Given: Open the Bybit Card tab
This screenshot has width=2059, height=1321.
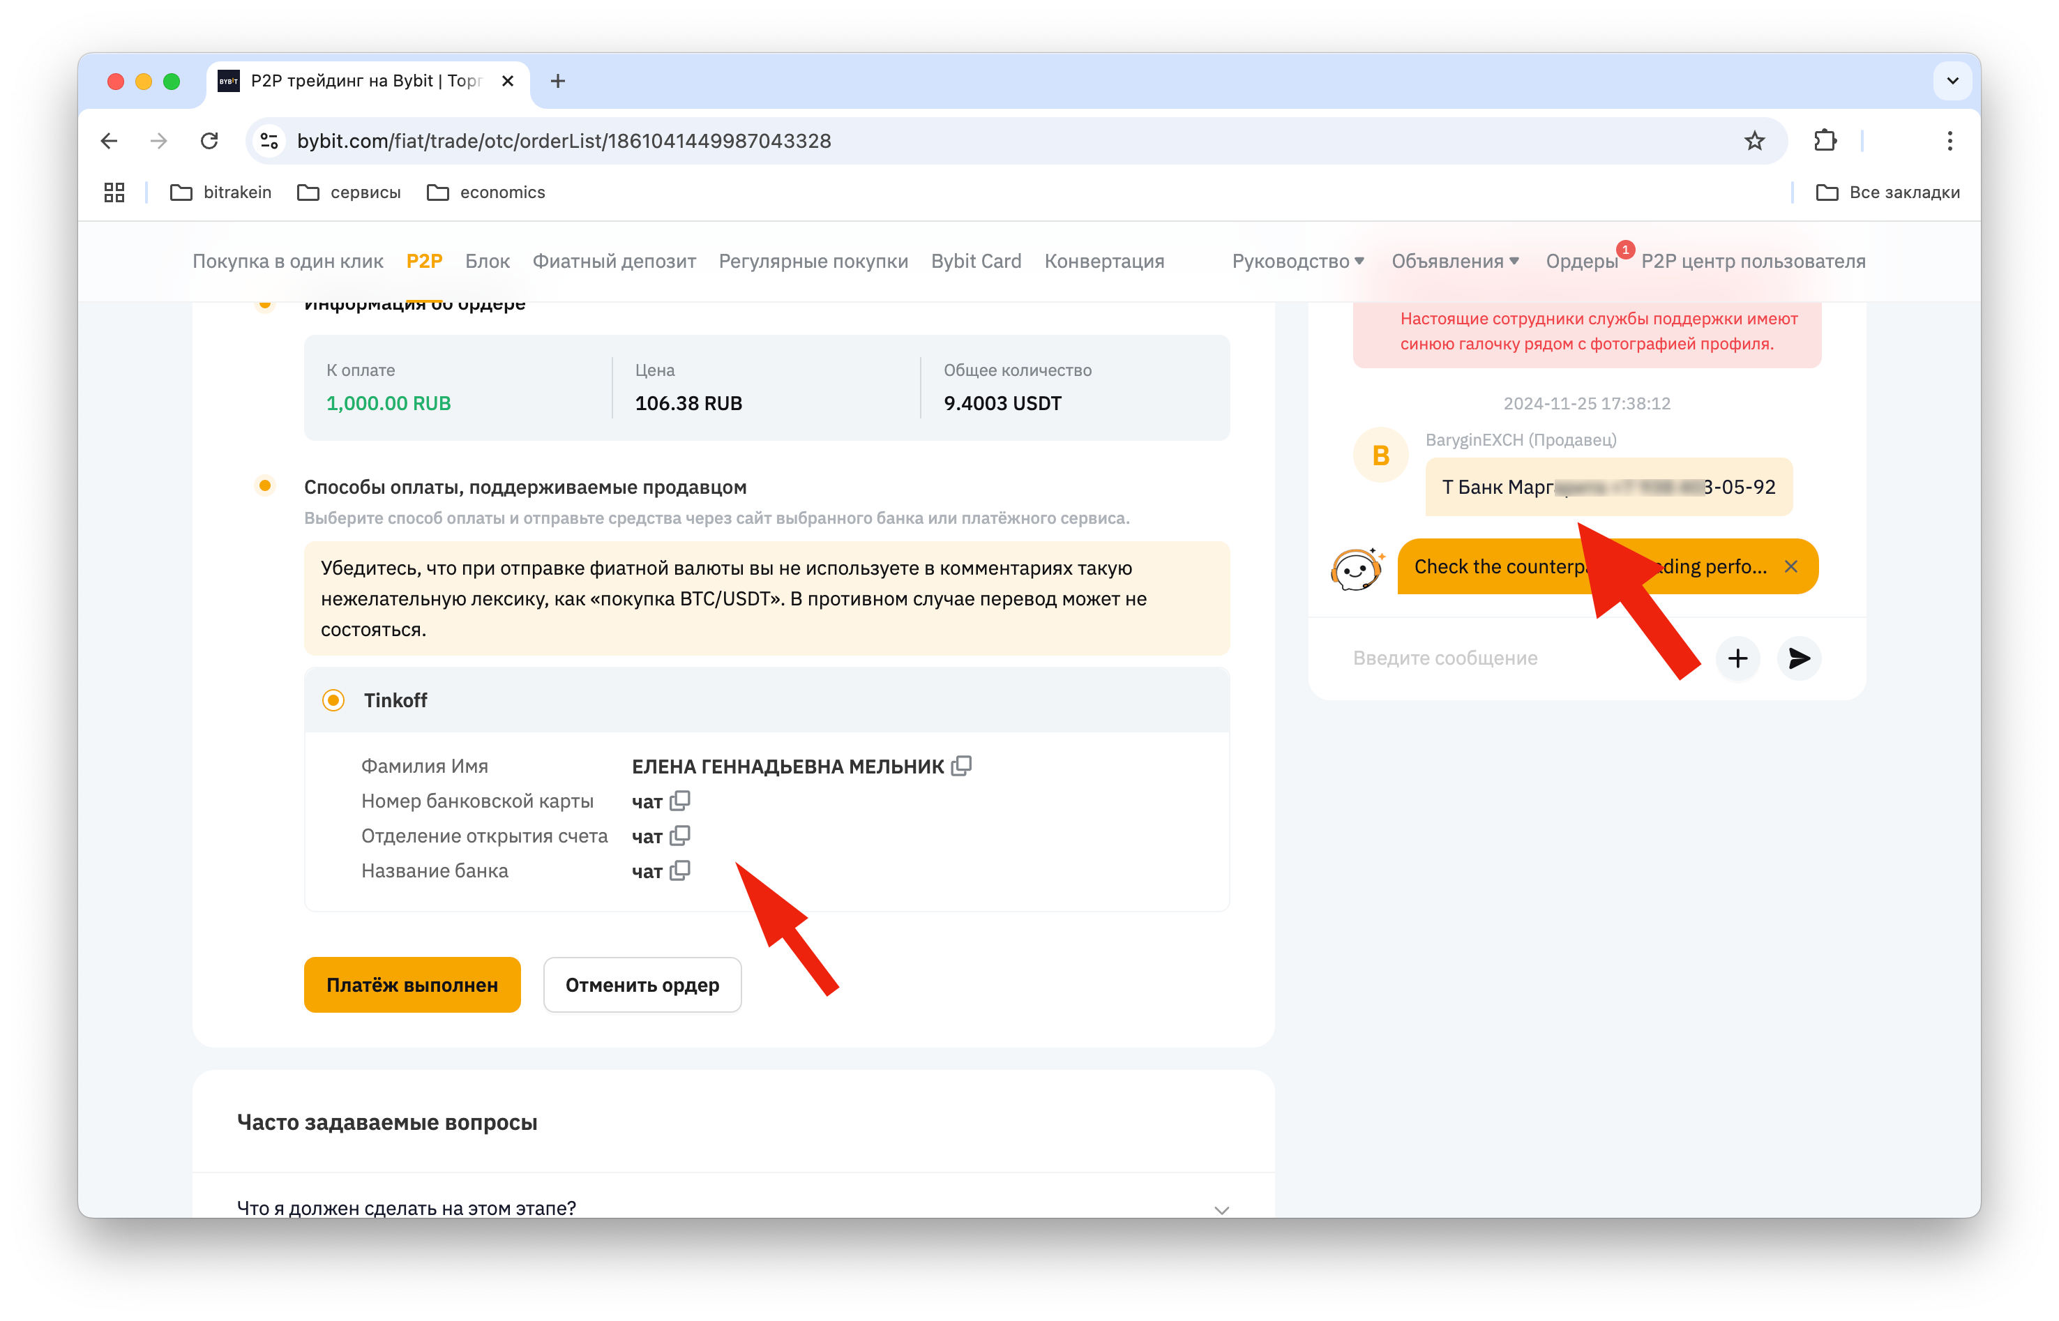Looking at the screenshot, I should 976,261.
